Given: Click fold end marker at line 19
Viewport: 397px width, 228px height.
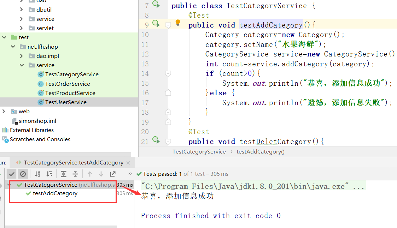Looking at the screenshot, I should coord(168,122).
